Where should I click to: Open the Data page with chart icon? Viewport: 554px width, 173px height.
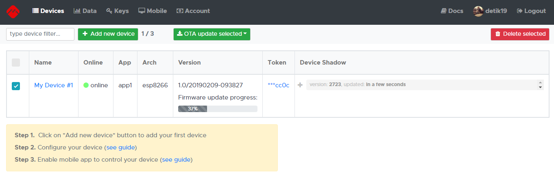coord(85,11)
